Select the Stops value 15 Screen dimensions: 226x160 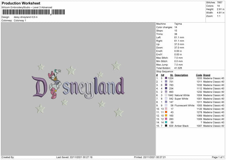point(176,31)
